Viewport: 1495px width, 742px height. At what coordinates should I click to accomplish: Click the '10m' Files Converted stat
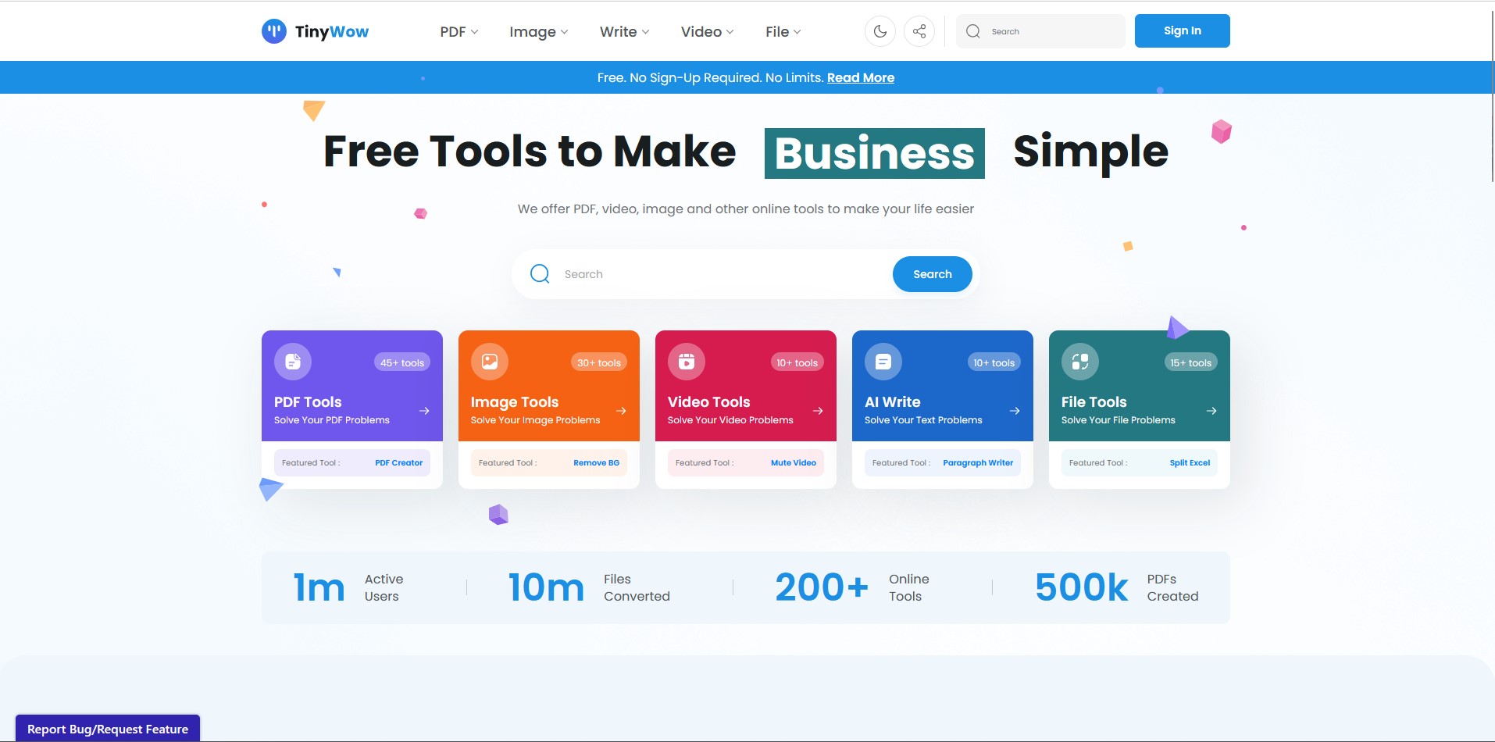click(546, 587)
